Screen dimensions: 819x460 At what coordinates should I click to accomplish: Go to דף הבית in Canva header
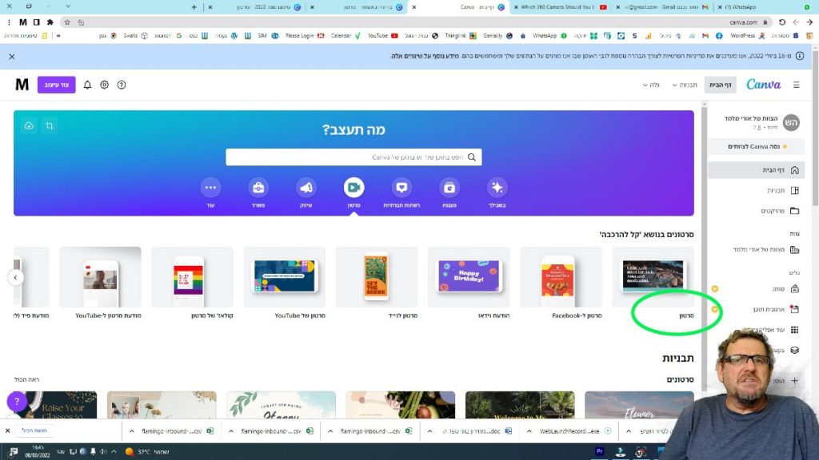(x=721, y=85)
